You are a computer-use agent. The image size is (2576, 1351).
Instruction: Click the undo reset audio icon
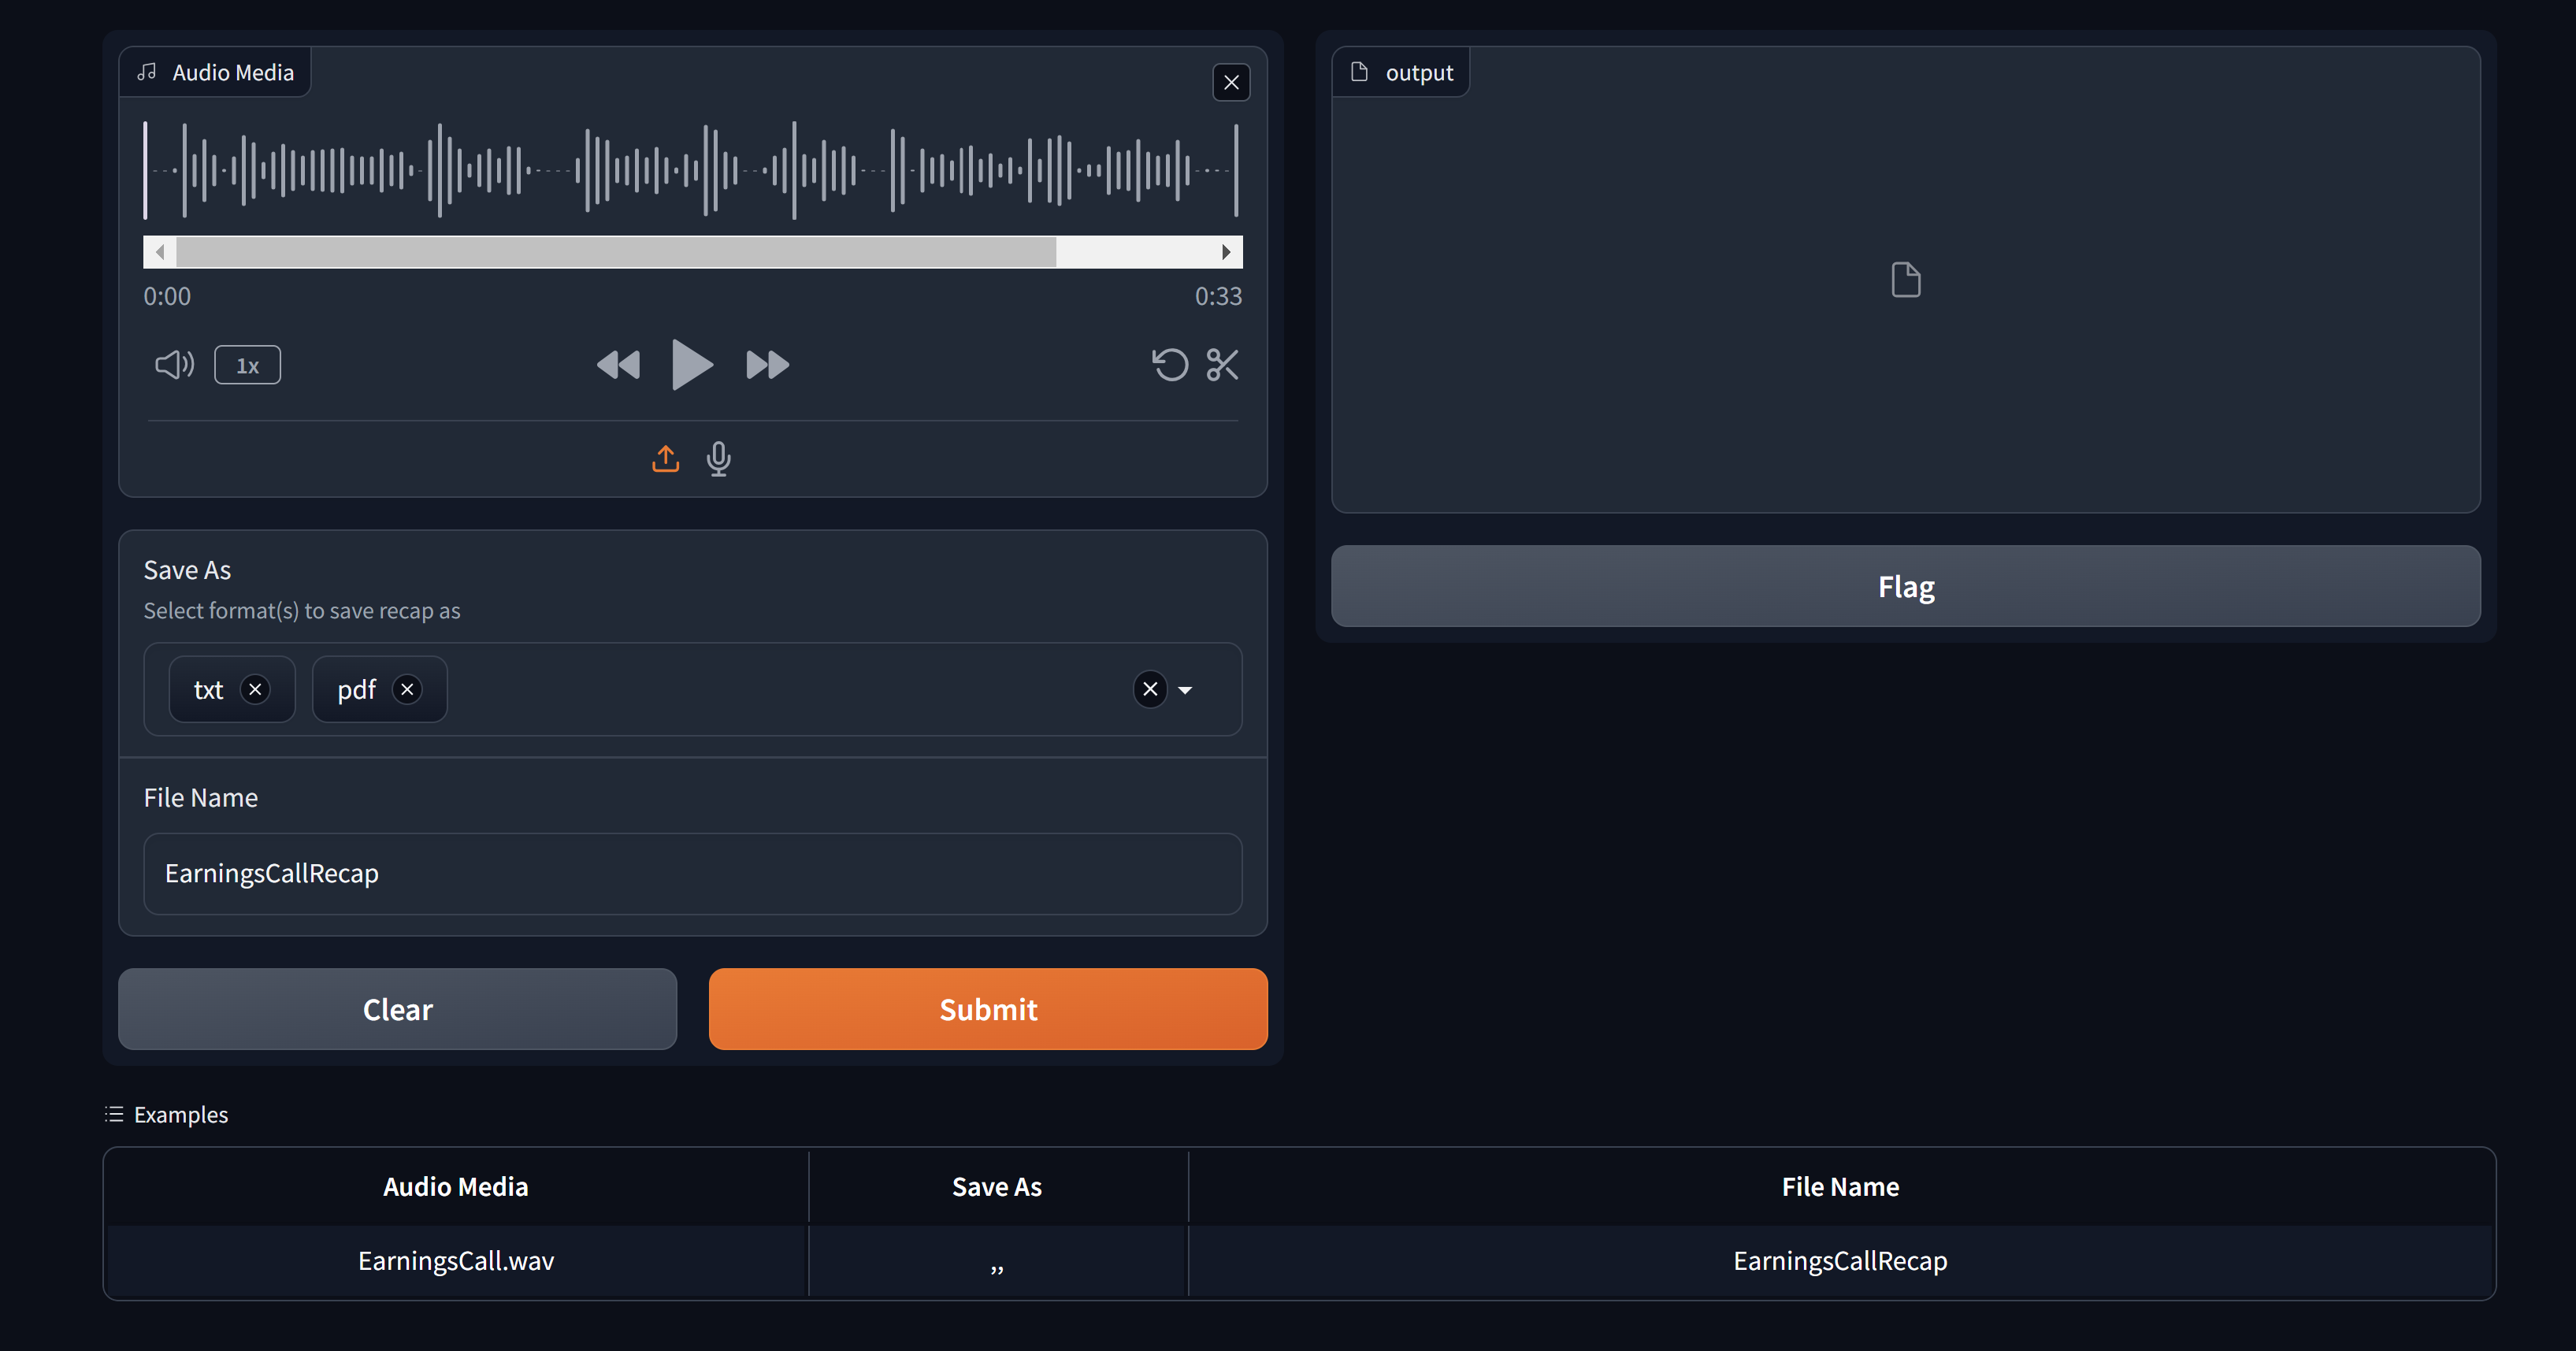(1169, 365)
